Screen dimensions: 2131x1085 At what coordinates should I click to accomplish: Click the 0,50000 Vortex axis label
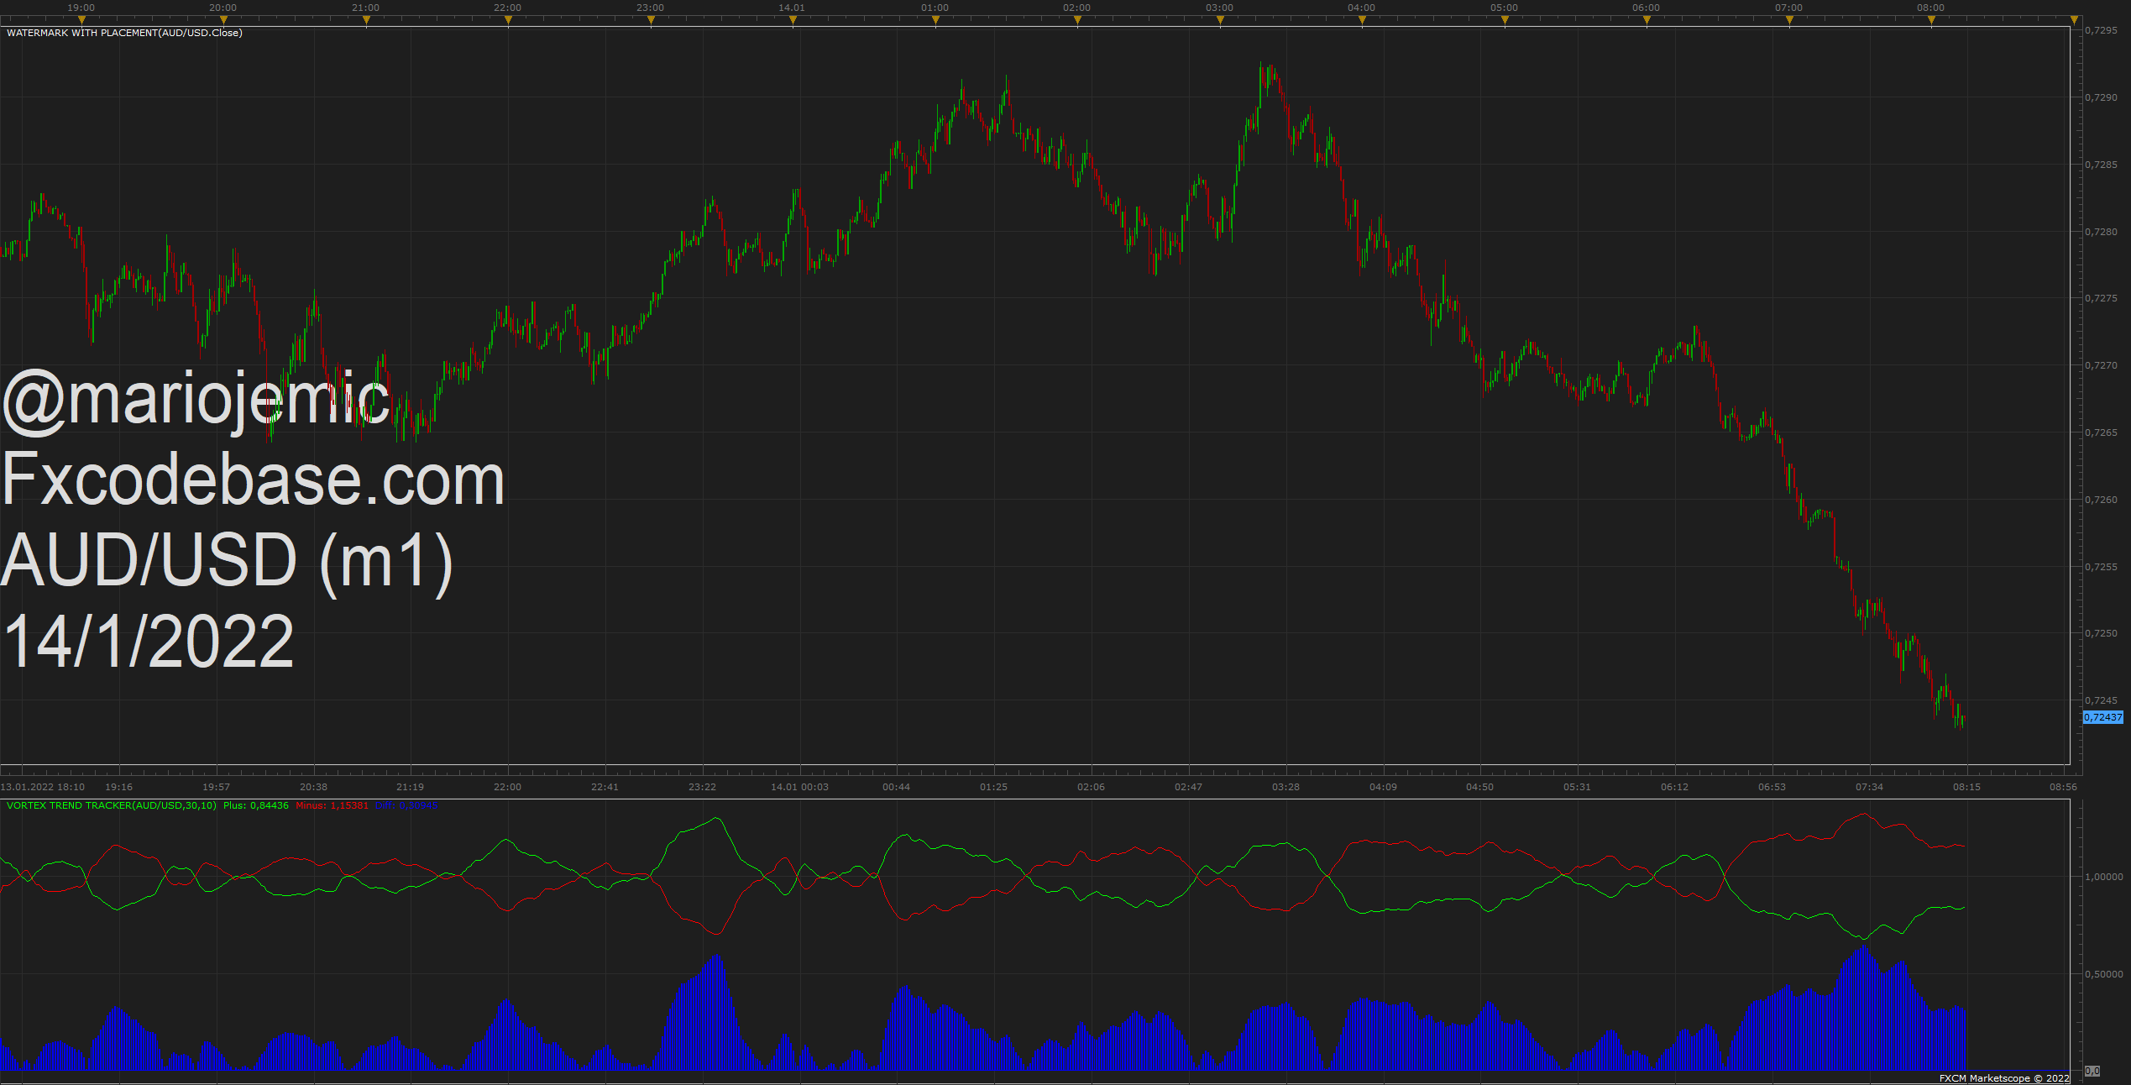[2104, 974]
